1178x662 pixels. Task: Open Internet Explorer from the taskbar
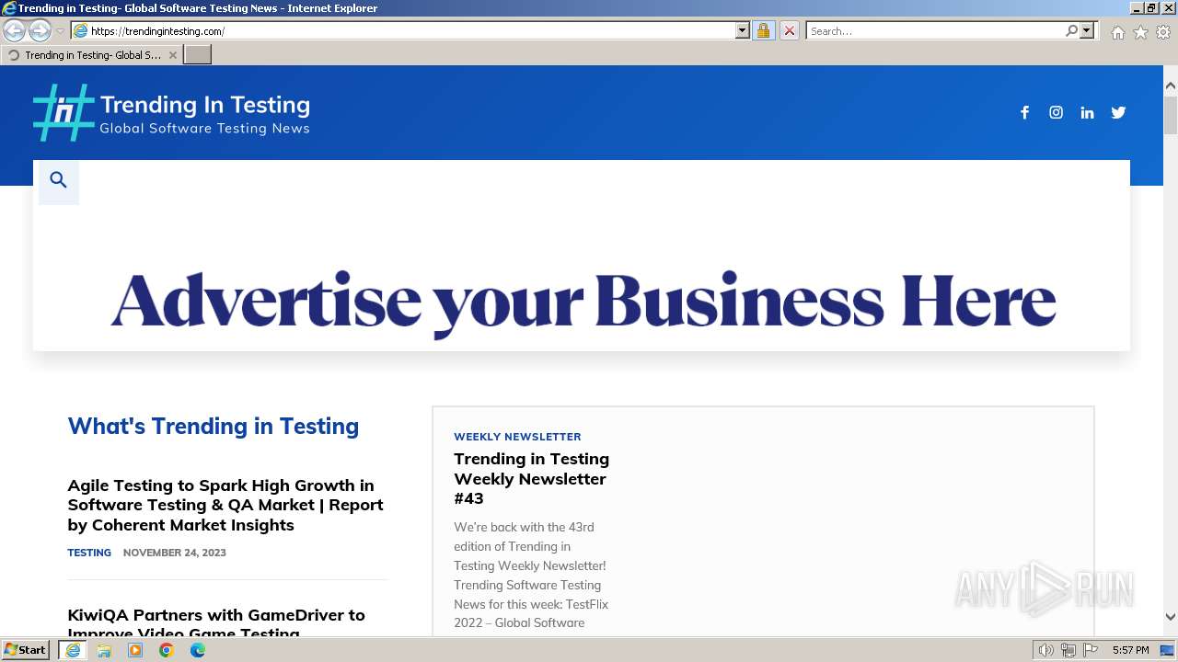(x=73, y=650)
